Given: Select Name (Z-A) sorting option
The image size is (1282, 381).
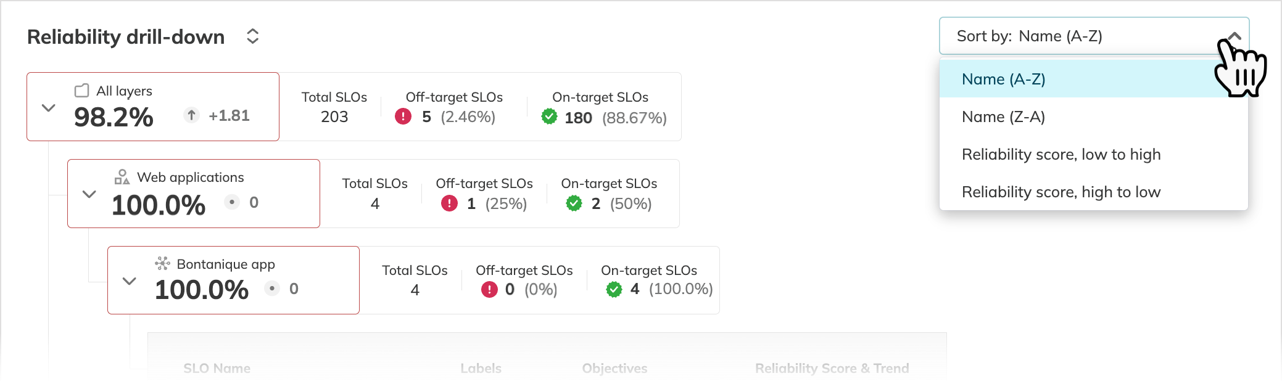Looking at the screenshot, I should pos(1002,117).
